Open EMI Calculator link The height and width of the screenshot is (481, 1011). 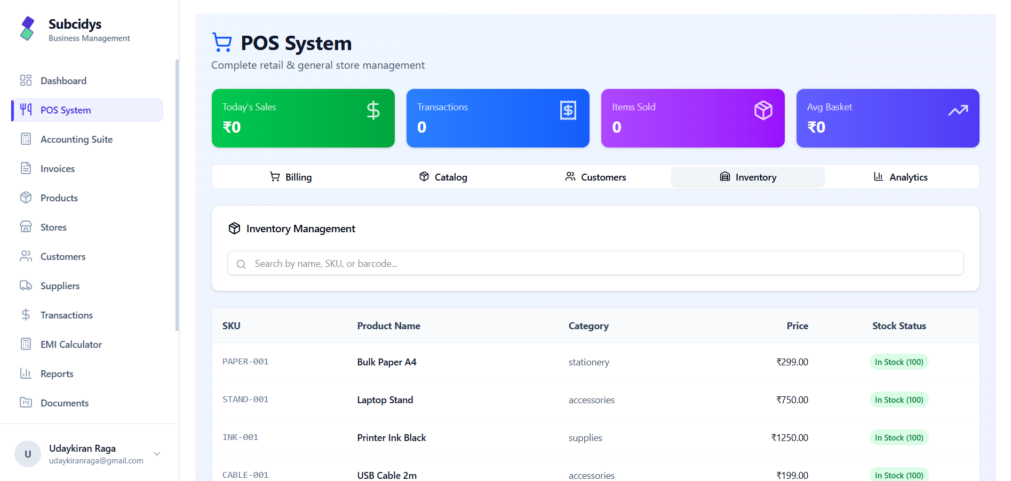point(87,344)
